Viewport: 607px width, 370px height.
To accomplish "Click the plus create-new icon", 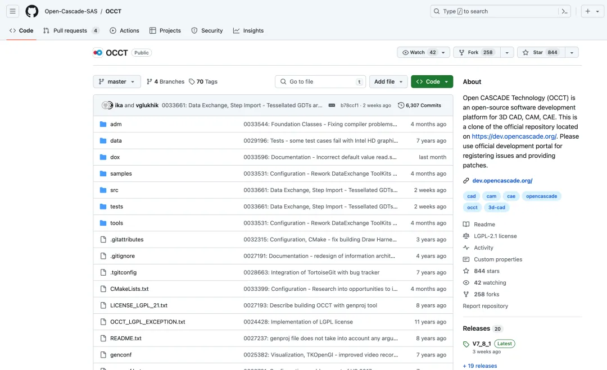I will [588, 11].
